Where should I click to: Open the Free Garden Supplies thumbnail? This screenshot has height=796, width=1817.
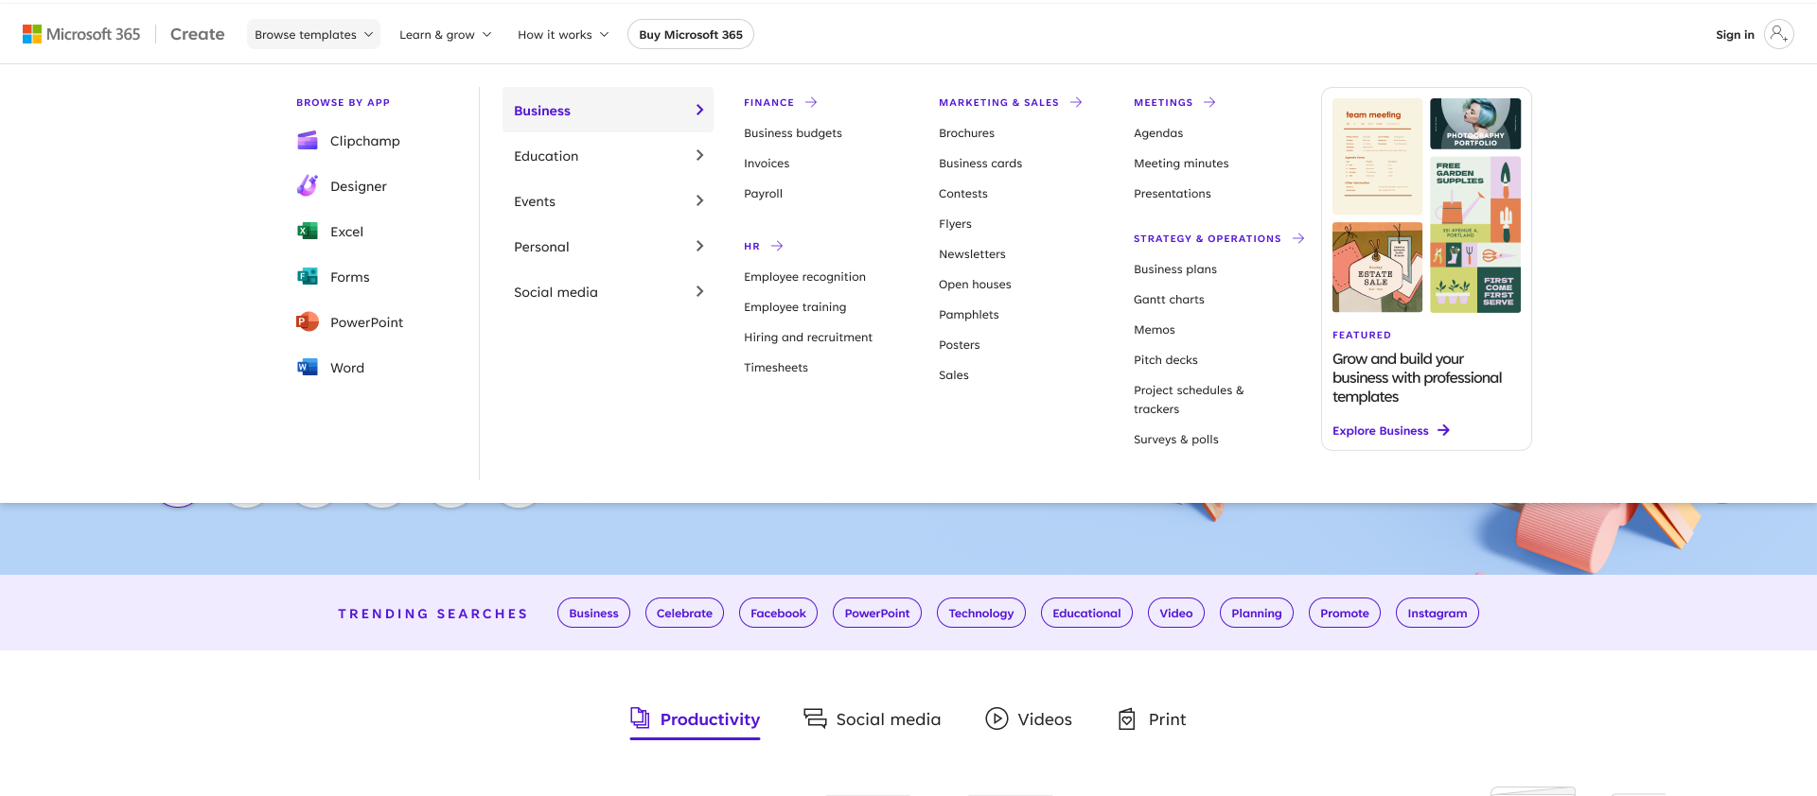coord(1475,234)
